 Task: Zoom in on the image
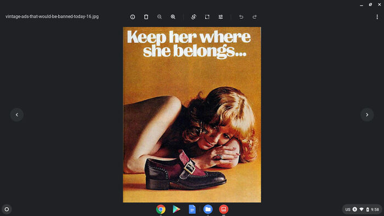tap(173, 17)
